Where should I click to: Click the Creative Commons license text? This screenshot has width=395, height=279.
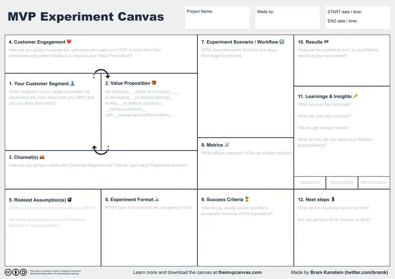pos(55,272)
